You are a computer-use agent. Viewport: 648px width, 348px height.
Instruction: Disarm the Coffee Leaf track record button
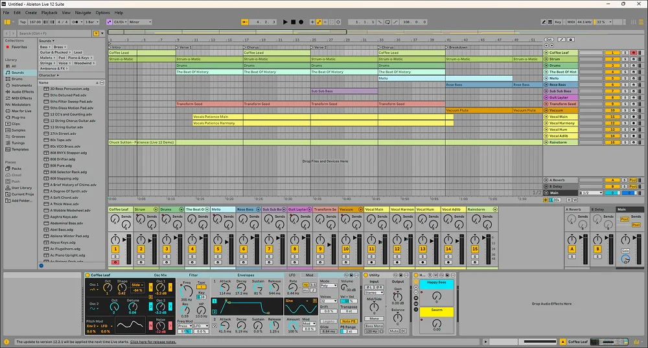[x=633, y=53]
